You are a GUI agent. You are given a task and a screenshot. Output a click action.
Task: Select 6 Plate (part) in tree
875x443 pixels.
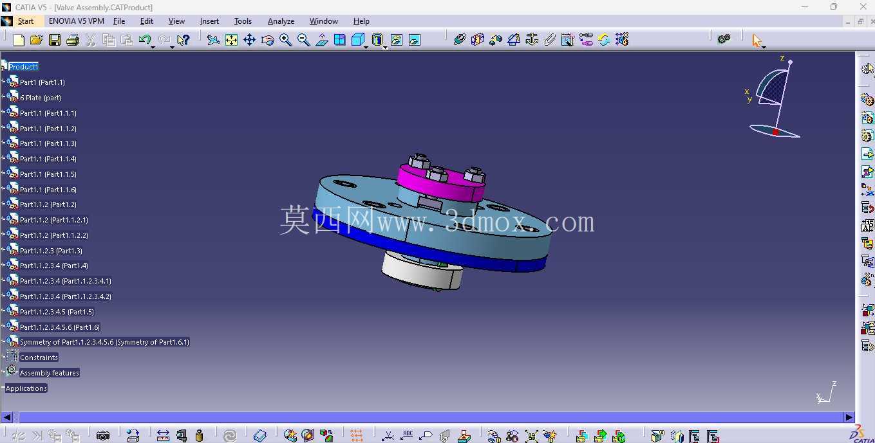(x=41, y=98)
